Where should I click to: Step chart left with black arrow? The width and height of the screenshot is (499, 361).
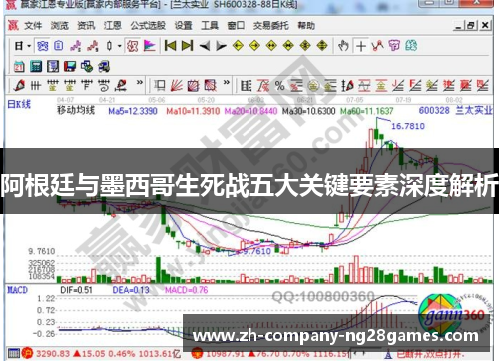pyautogui.click(x=205, y=46)
